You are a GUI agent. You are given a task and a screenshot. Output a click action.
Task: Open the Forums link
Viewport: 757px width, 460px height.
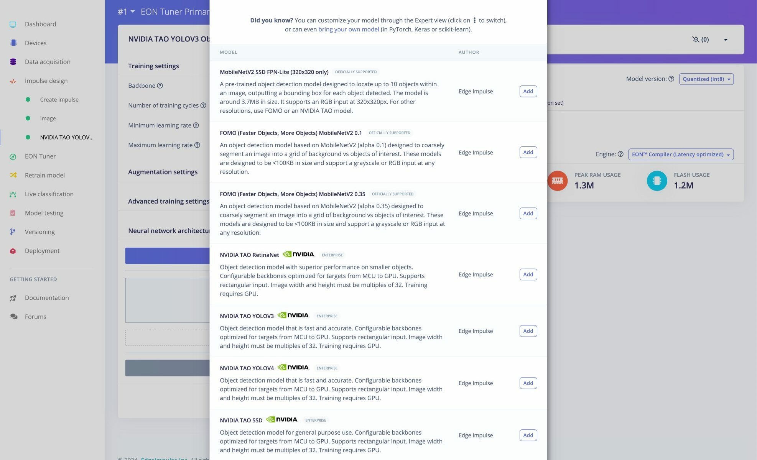click(36, 317)
